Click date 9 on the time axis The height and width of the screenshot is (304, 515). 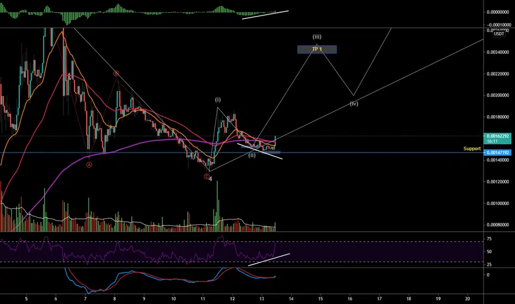(144, 298)
